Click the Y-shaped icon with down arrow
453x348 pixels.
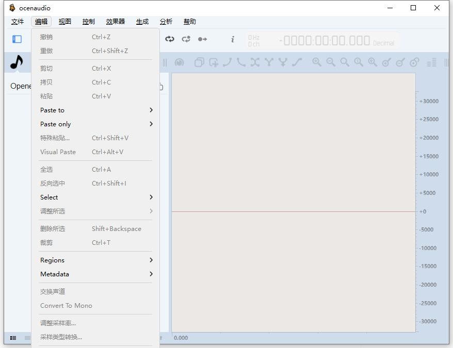coord(283,62)
